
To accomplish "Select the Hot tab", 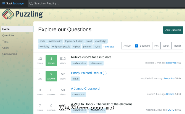I will (156, 46).
